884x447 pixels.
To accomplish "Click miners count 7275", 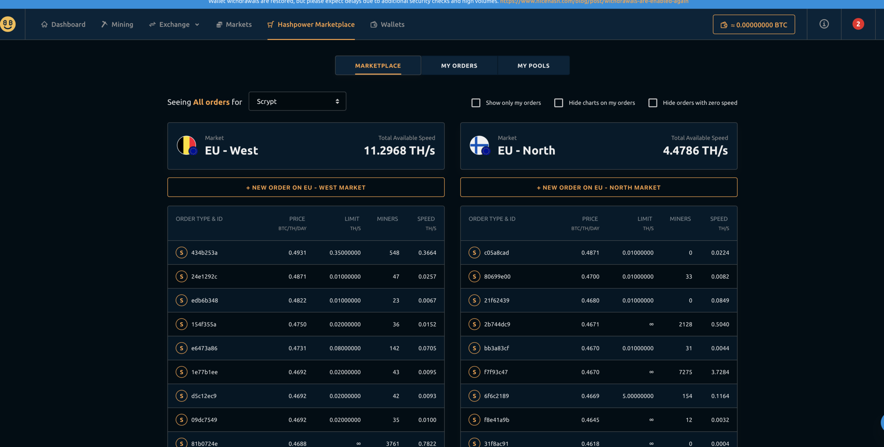I will 685,372.
